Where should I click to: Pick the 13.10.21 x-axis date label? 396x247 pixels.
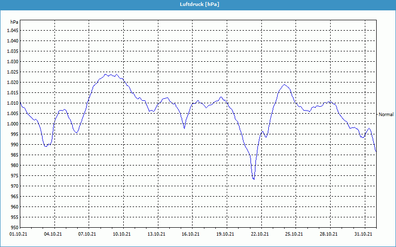[x=156, y=234]
